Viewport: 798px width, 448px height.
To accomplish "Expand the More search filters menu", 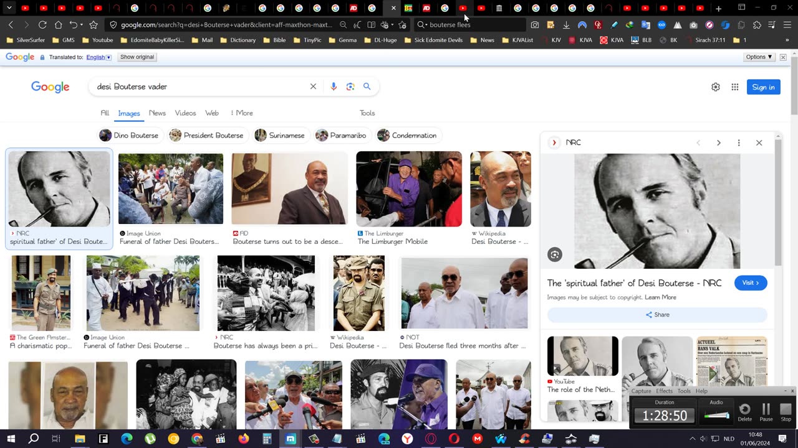I will 241,113.
